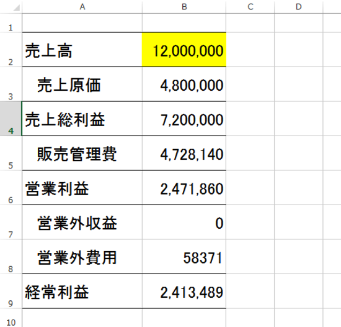Select column A header
341x327 pixels.
pyautogui.click(x=82, y=7)
